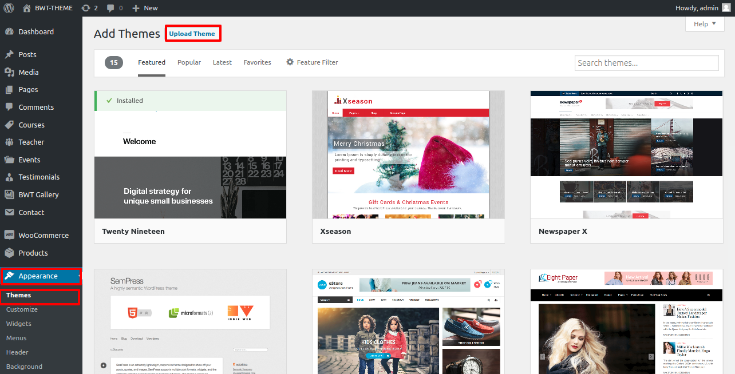Click the Events folder icon

tap(9, 160)
